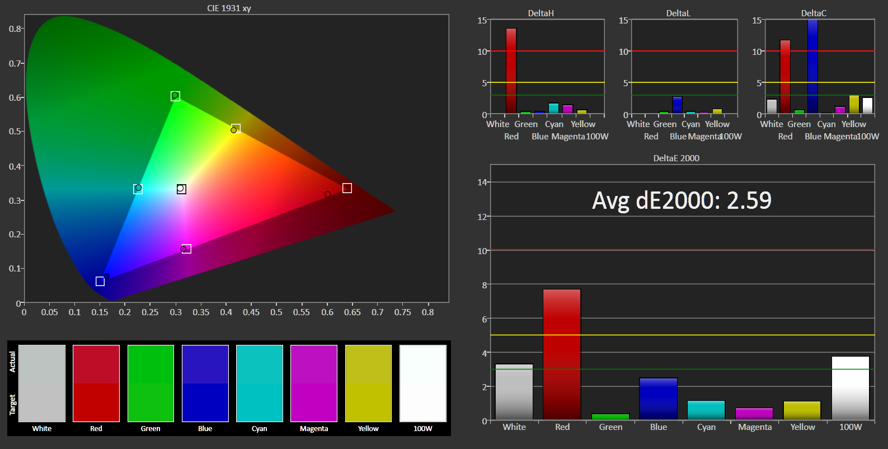Screen dimensions: 888x449
Task: Click the Green bar in DeltaE 2000 chart
Action: [x=610, y=417]
